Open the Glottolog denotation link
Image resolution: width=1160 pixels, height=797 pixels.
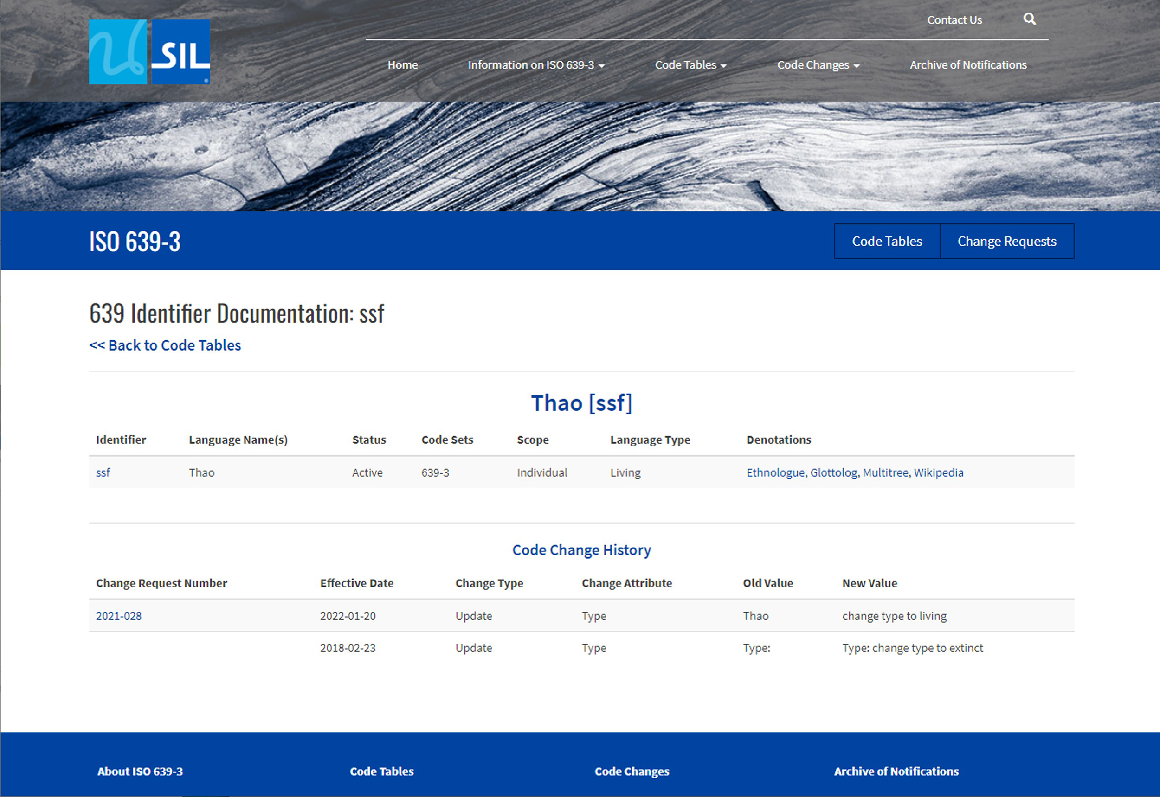pyautogui.click(x=834, y=472)
